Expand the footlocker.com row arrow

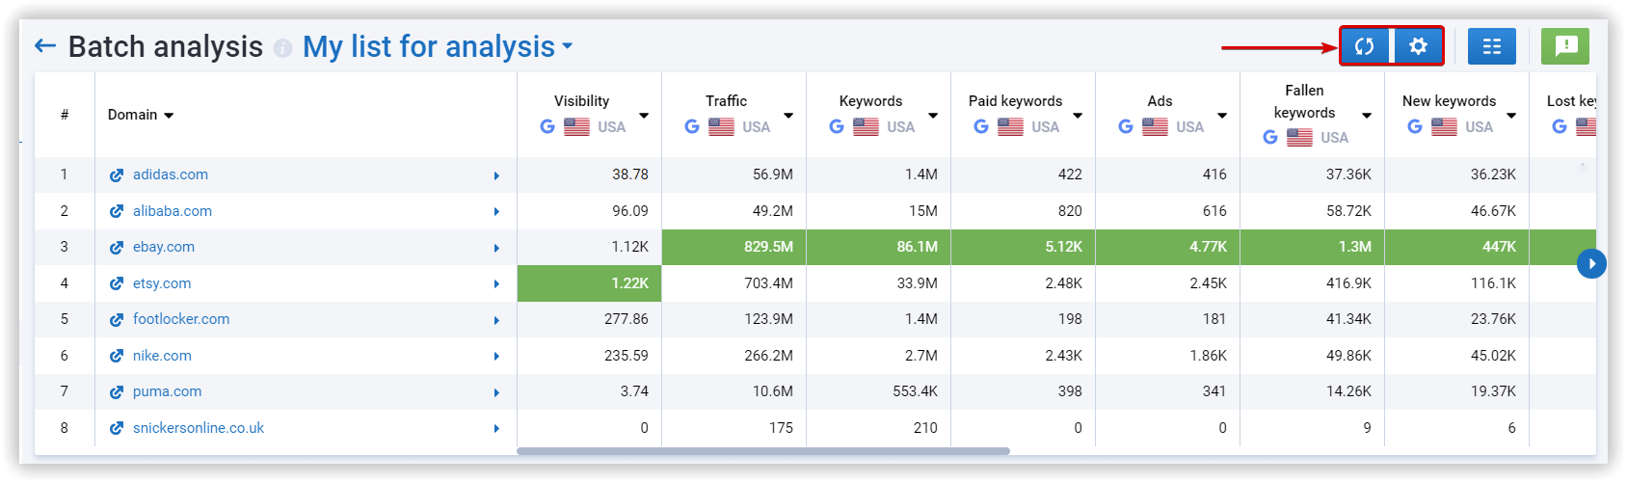(496, 320)
